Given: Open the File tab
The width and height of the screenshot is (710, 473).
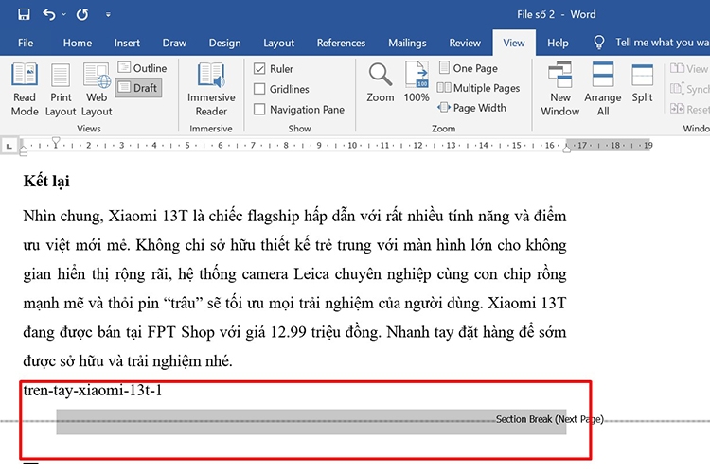Looking at the screenshot, I should coord(26,43).
